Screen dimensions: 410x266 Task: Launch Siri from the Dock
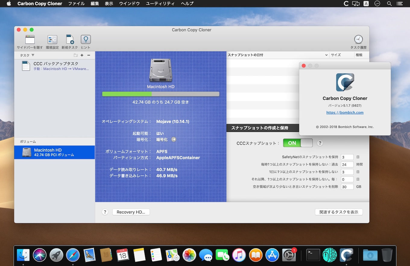pyautogui.click(x=40, y=255)
